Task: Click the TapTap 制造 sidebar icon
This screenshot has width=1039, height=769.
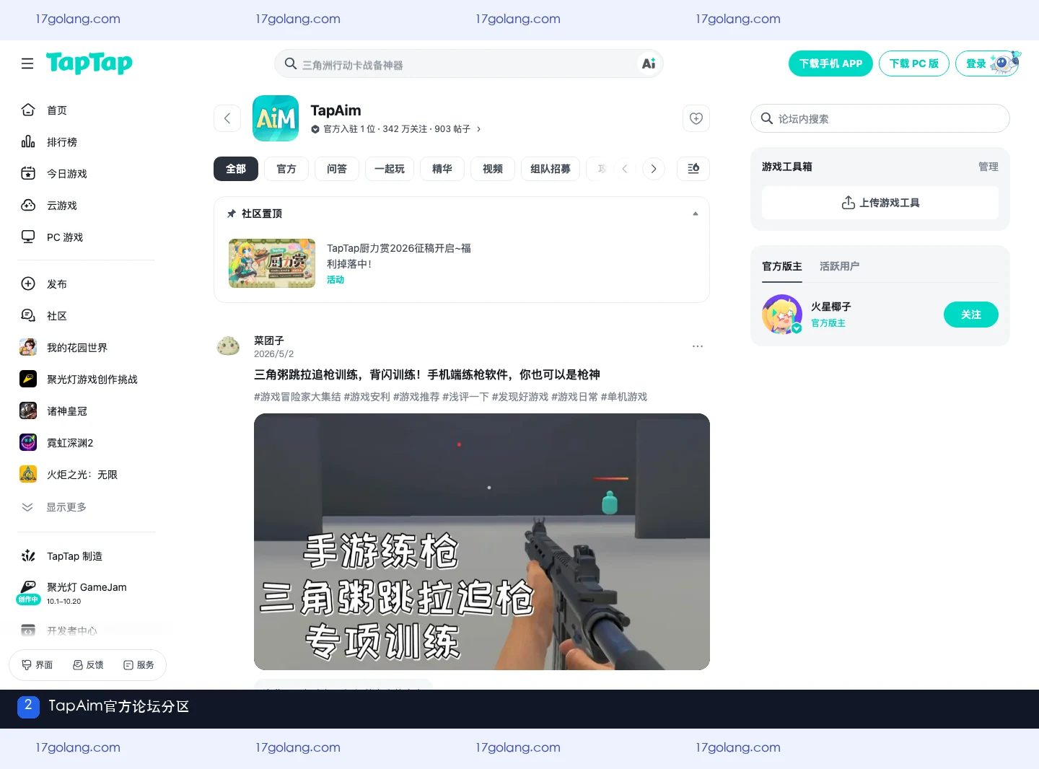Action: pyautogui.click(x=28, y=555)
